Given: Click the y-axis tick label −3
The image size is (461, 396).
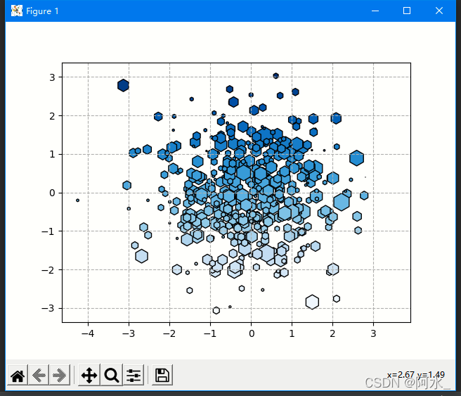Looking at the screenshot, I should 48,308.
